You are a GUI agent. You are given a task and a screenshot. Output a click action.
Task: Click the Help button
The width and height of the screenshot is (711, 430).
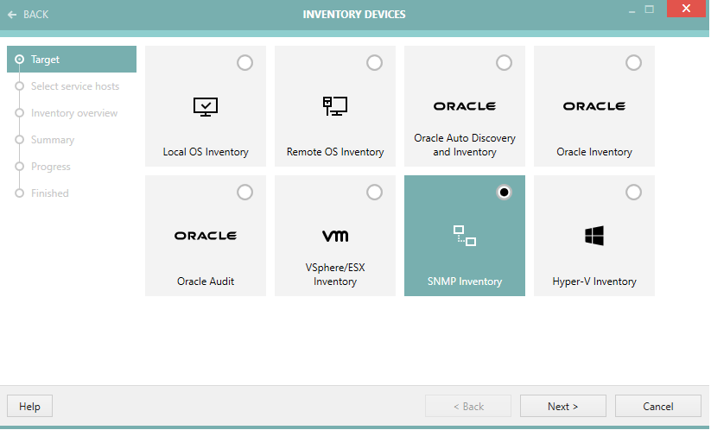coord(29,406)
